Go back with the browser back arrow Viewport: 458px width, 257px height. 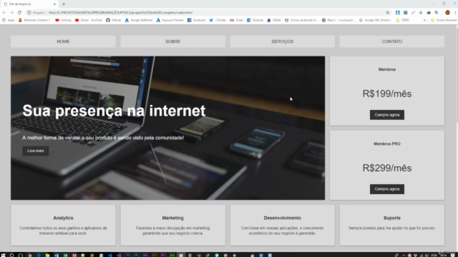[4, 13]
